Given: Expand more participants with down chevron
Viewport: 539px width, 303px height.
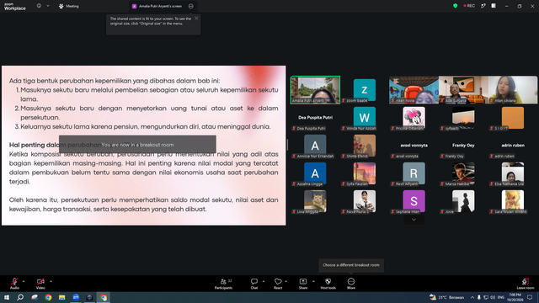Looking at the screenshot, I should click(414, 220).
